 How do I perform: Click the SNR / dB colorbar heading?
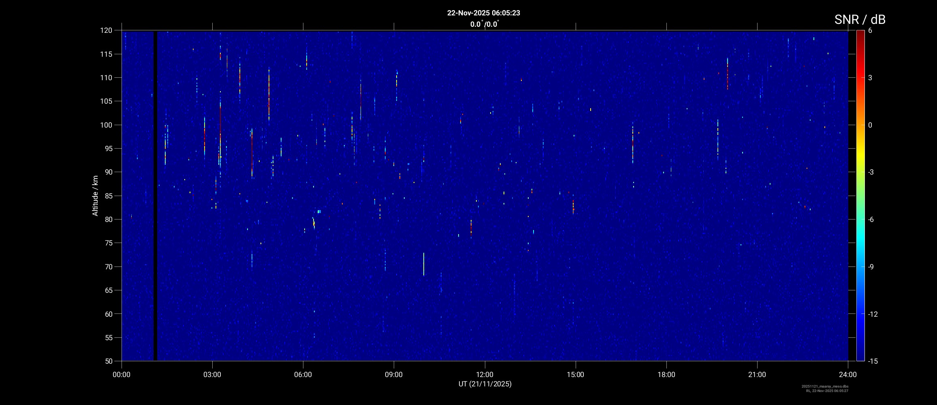click(860, 19)
